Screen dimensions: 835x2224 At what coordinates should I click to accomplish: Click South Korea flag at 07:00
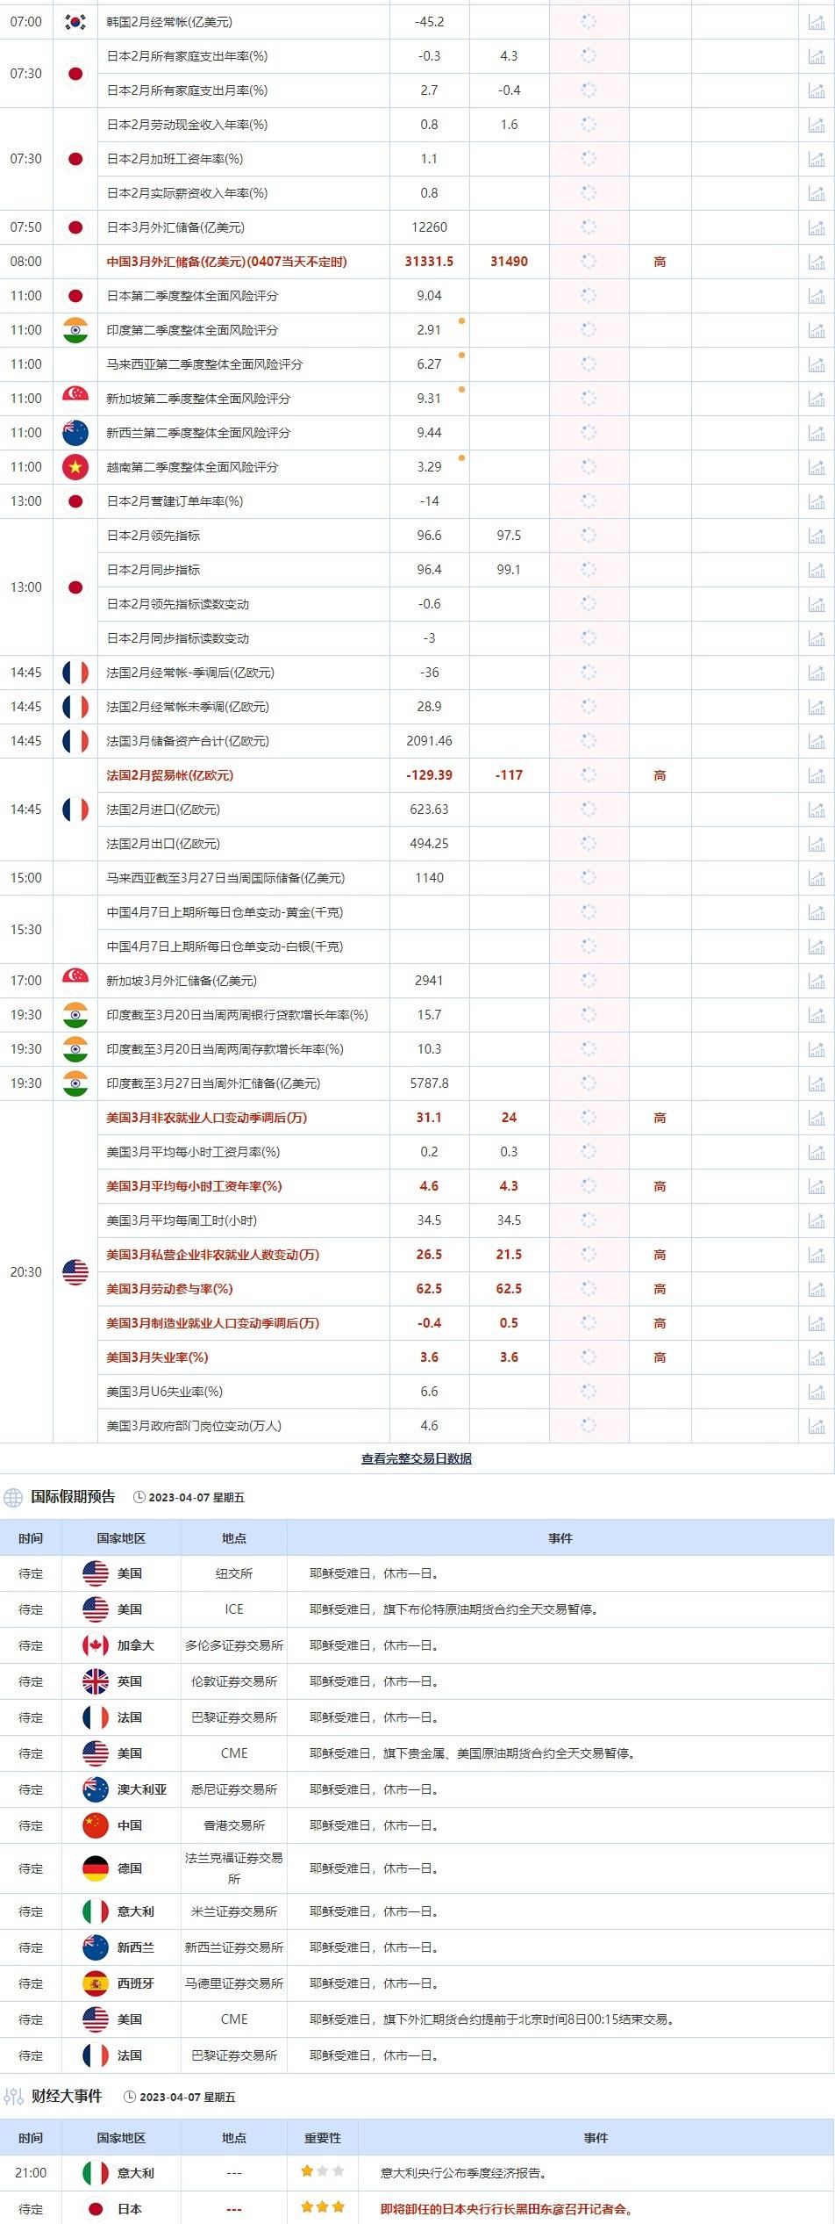coord(75,22)
